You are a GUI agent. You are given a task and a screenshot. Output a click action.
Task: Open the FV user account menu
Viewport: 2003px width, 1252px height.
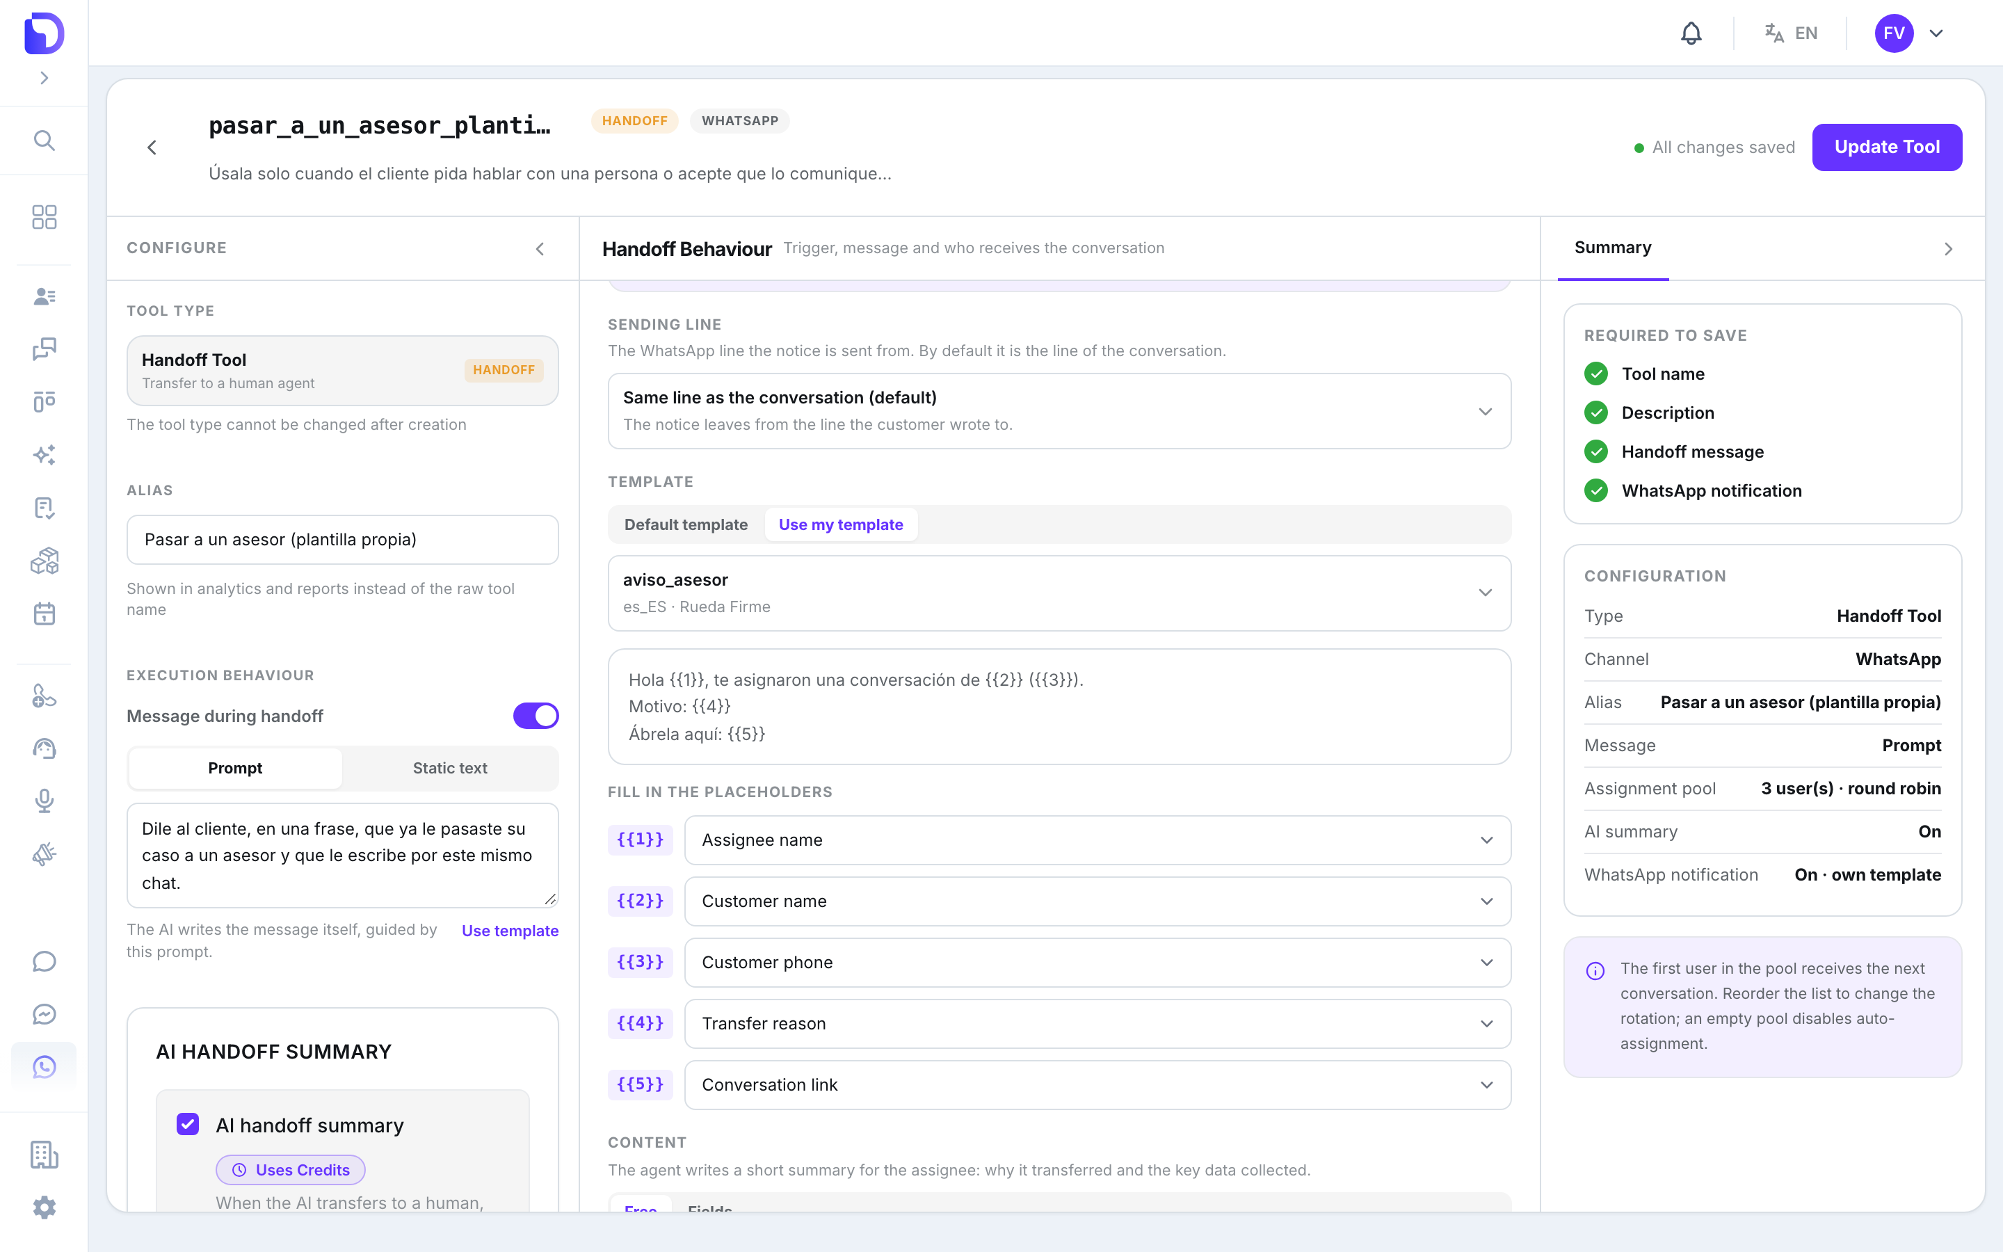point(1911,33)
